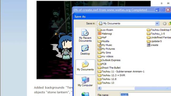
Task: Click the file list horizontal scrollbar thumb
Action: pyautogui.click(x=153, y=88)
